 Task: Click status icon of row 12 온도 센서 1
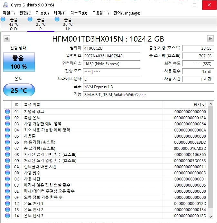(x=7, y=203)
